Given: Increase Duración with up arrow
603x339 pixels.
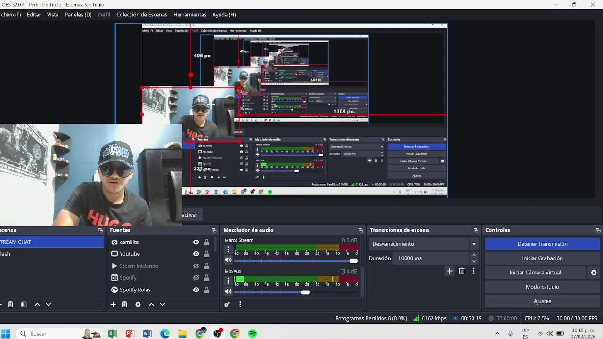Looking at the screenshot, I should pos(474,255).
